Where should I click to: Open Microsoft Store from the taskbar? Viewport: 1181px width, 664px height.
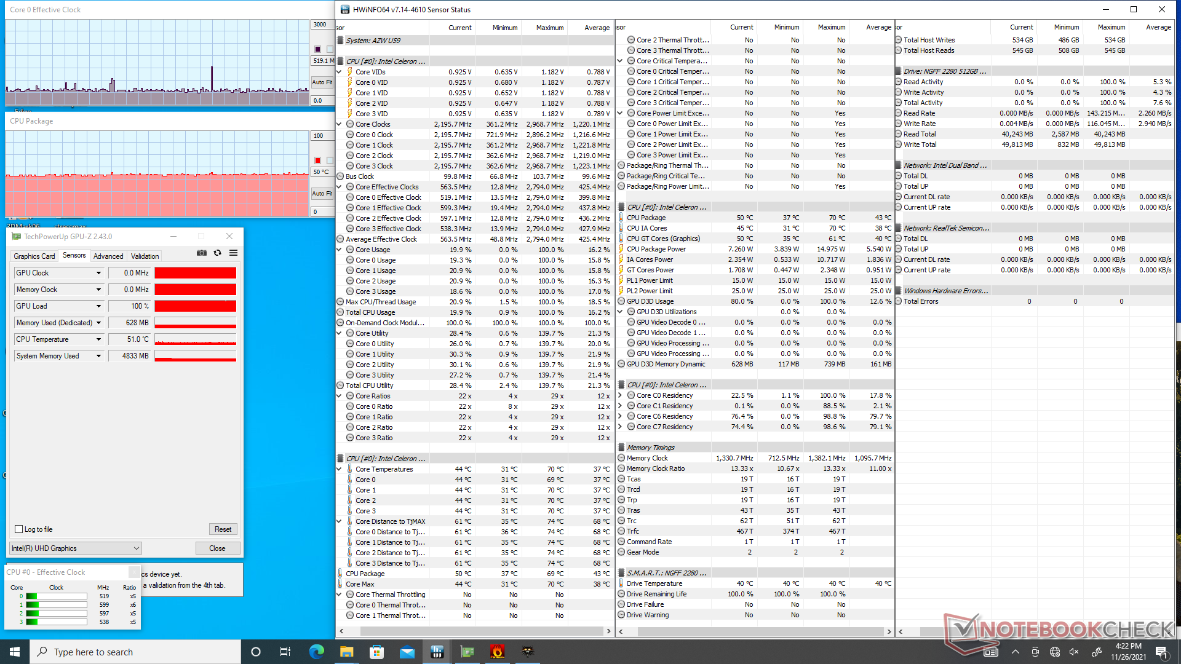pos(376,652)
